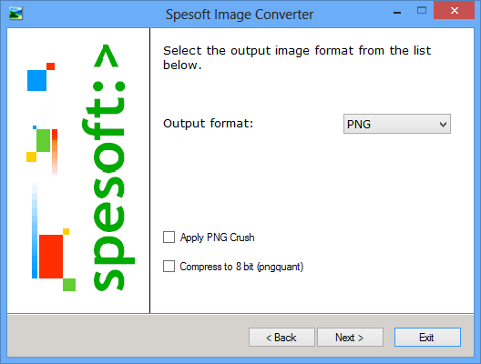Maximize the Spesoft Image Converter window
The height and width of the screenshot is (364, 481).
[422, 11]
